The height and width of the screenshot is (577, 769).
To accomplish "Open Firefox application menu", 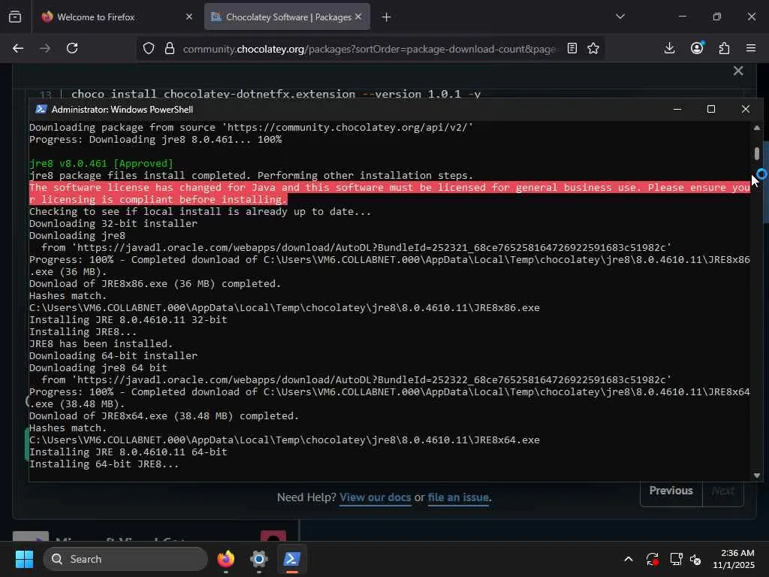I will coord(751,48).
